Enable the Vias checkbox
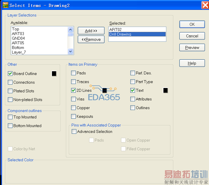 (73, 99)
